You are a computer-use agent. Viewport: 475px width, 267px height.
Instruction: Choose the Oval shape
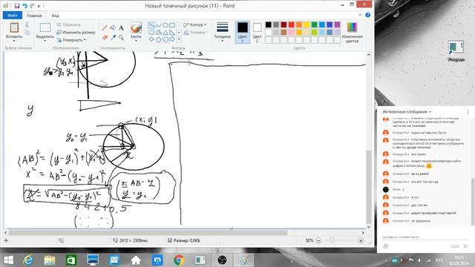(x=166, y=25)
